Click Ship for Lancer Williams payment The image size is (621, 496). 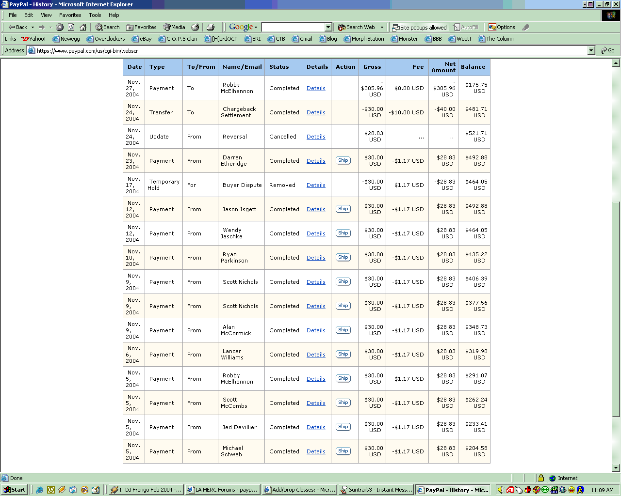tap(343, 354)
